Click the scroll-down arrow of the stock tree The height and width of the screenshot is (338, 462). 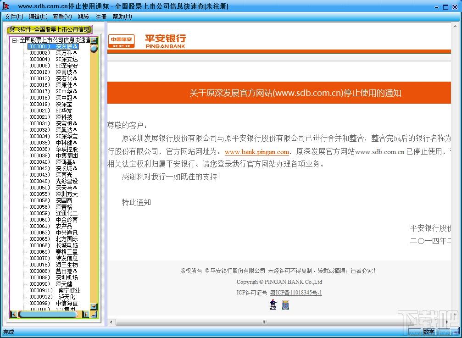click(x=94, y=306)
